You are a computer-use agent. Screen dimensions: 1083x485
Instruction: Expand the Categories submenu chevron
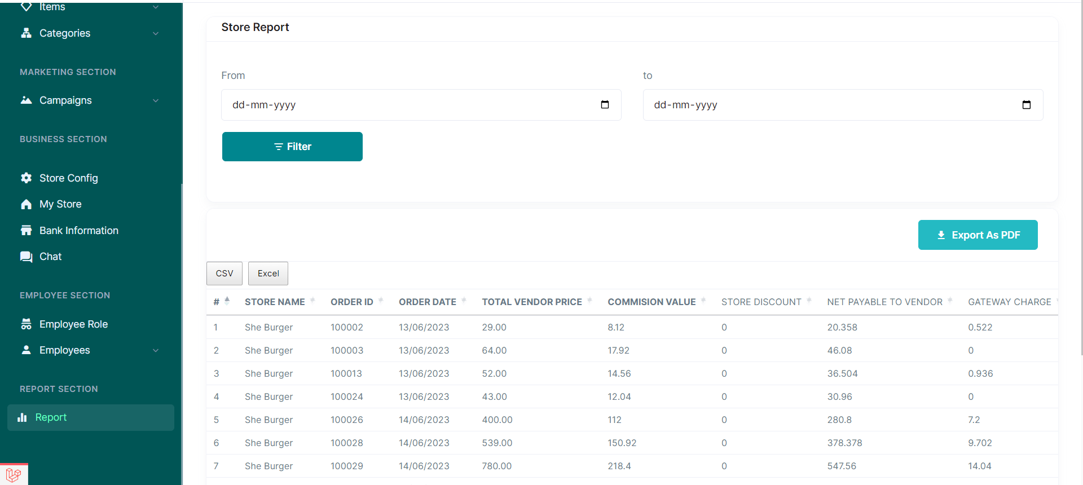[156, 34]
